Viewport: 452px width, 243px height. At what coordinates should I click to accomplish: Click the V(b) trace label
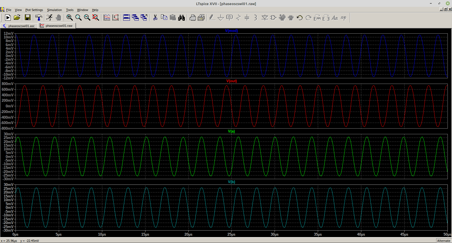coord(231,182)
